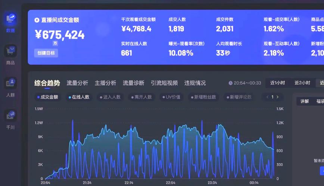
Task: Click the 人均观看时长 value 33秒
Action: pyautogui.click(x=223, y=53)
